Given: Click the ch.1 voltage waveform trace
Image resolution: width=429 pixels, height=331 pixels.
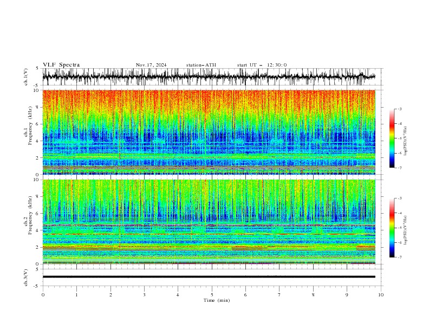Looking at the screenshot, I should click(209, 77).
